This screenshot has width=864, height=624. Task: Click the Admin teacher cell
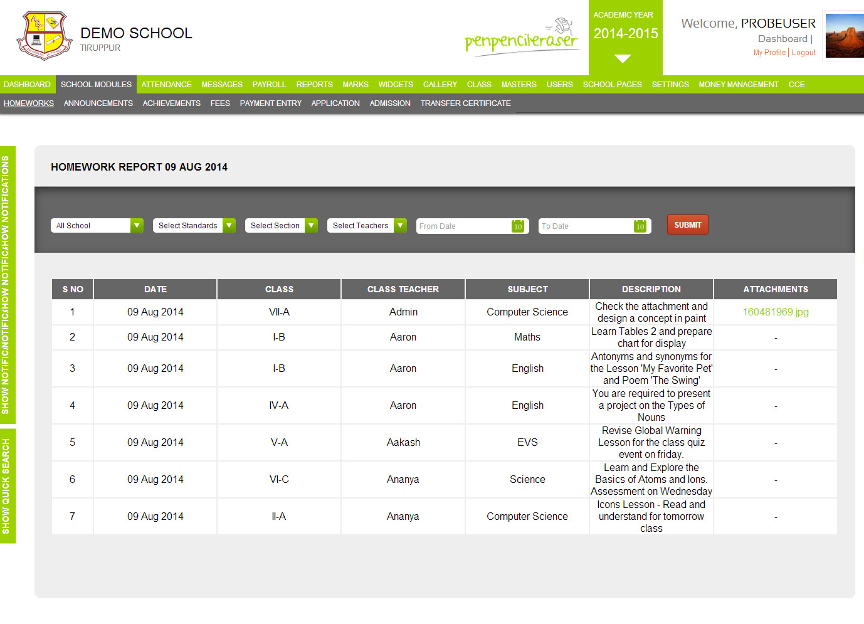pos(403,312)
